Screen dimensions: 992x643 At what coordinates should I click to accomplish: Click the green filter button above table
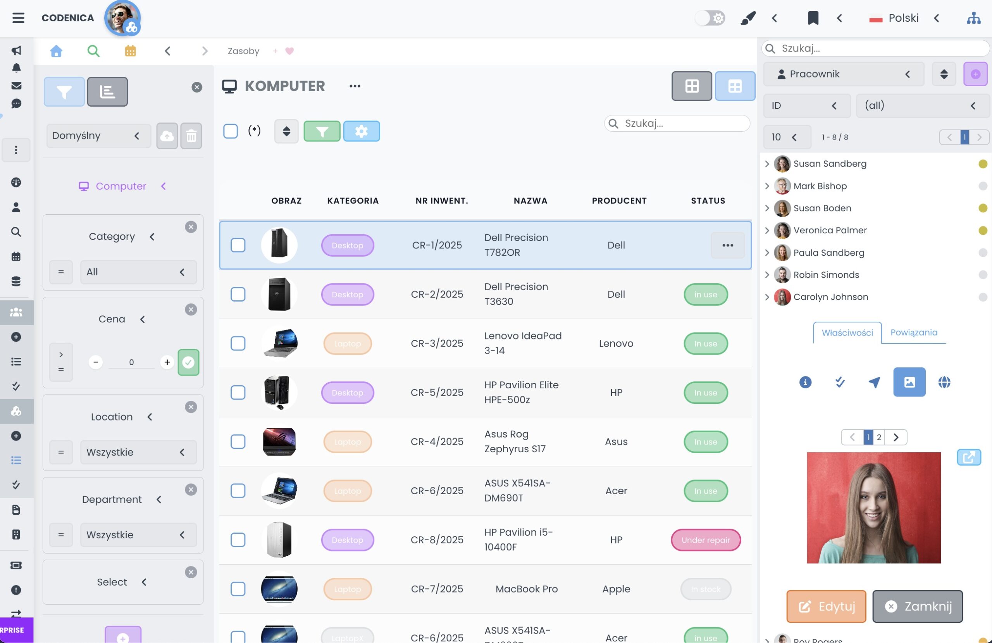coord(322,131)
